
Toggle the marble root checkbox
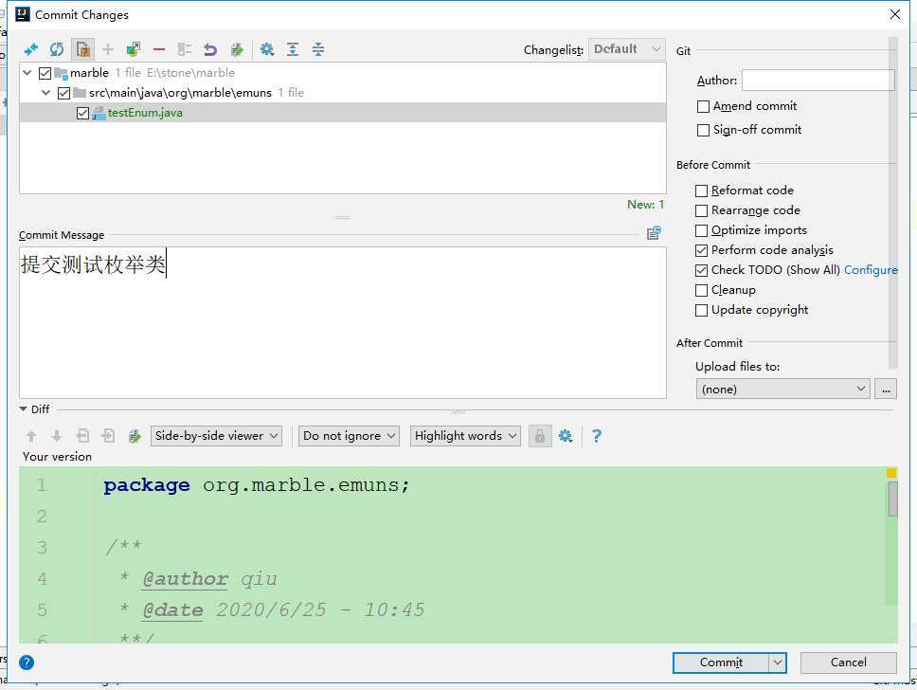click(45, 73)
